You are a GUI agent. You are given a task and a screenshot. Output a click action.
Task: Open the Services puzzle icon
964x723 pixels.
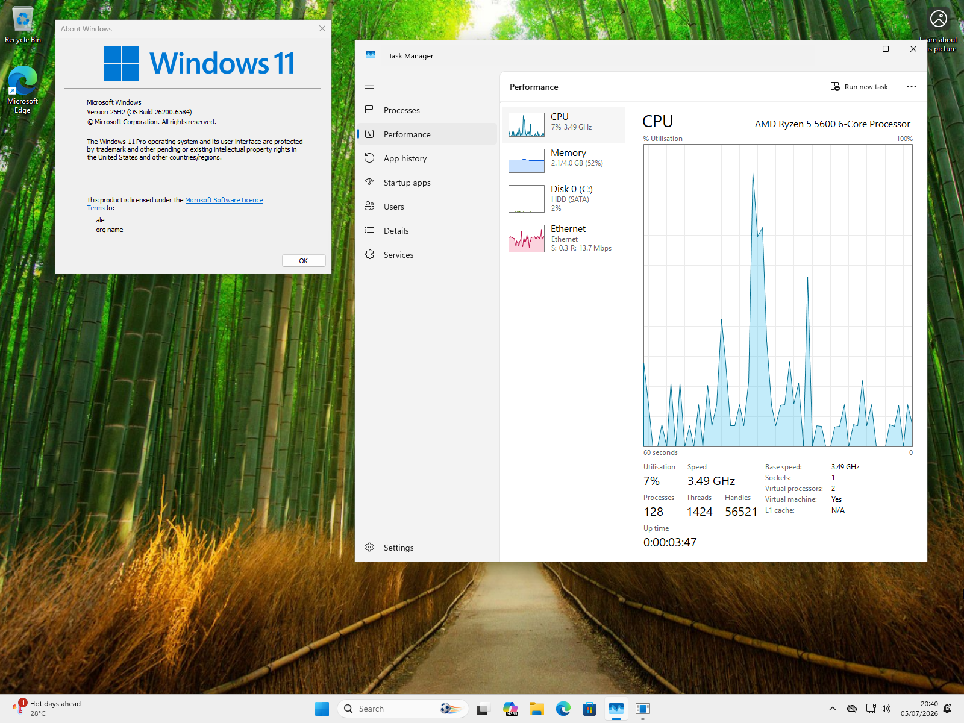(369, 254)
